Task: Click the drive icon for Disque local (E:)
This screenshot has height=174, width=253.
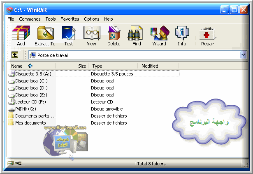Action: point(12,95)
